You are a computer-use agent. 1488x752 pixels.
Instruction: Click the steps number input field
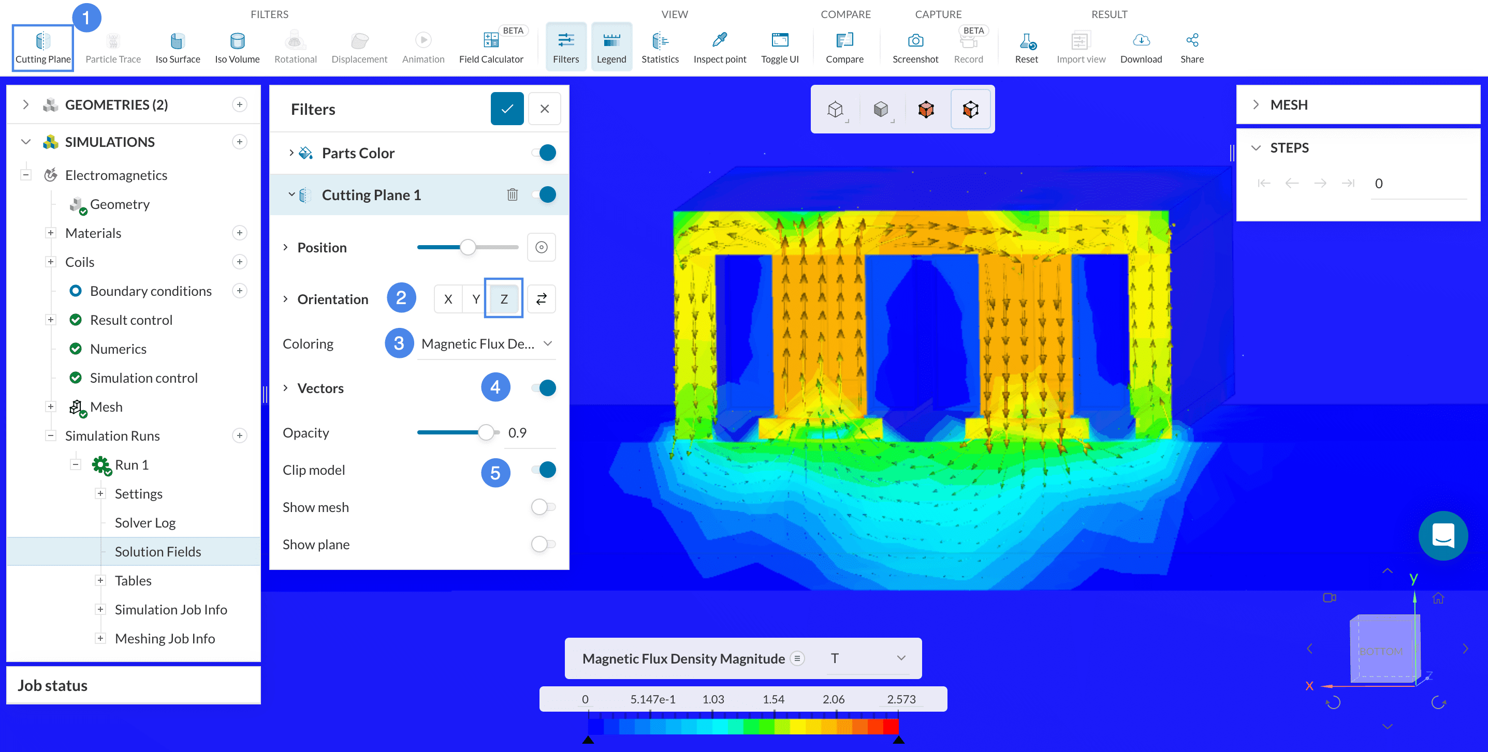click(x=1418, y=184)
